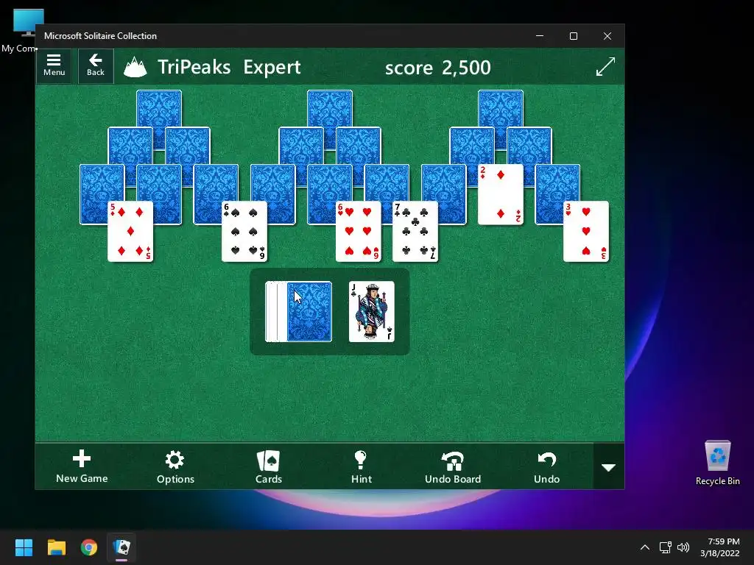
Task: Open the clock showing 7:59 PM
Action: [x=720, y=547]
